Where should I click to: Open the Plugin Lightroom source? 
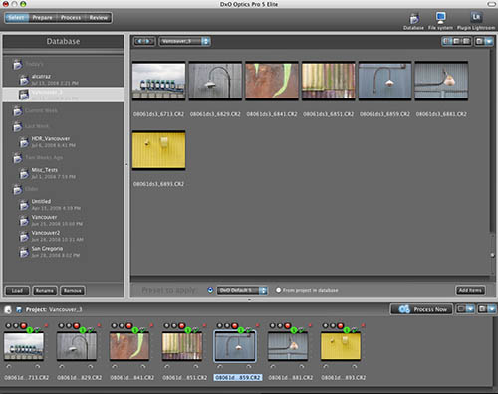tap(476, 17)
